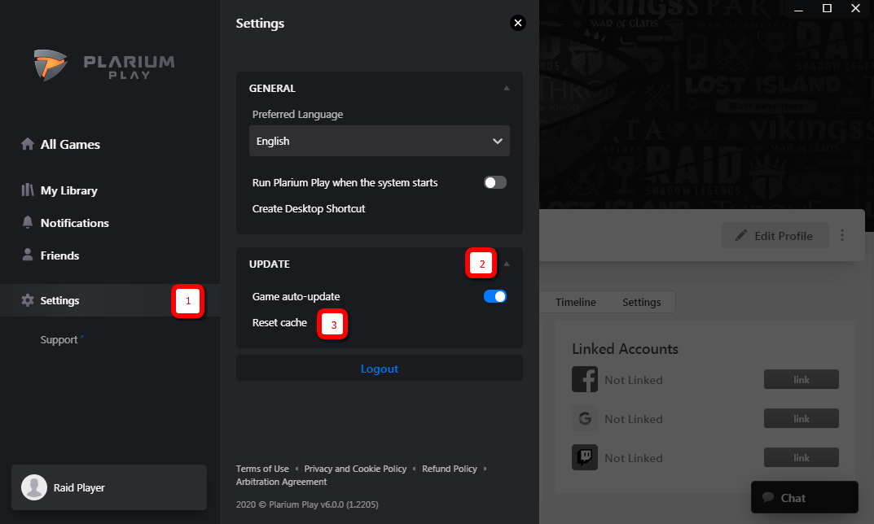Open Arbitration Agreement link

[281, 482]
